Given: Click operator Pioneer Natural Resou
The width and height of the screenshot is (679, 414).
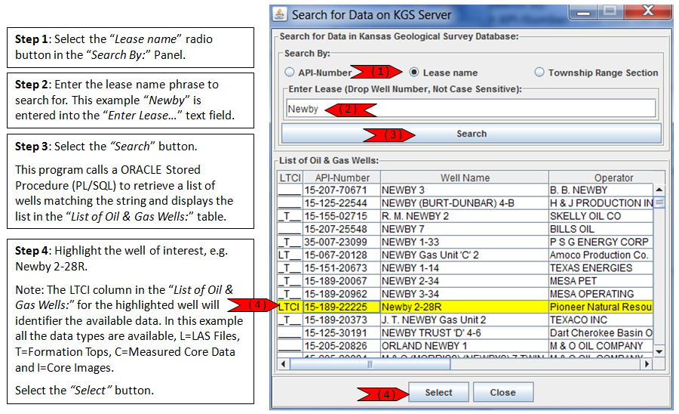Looking at the screenshot, I should tap(601, 307).
